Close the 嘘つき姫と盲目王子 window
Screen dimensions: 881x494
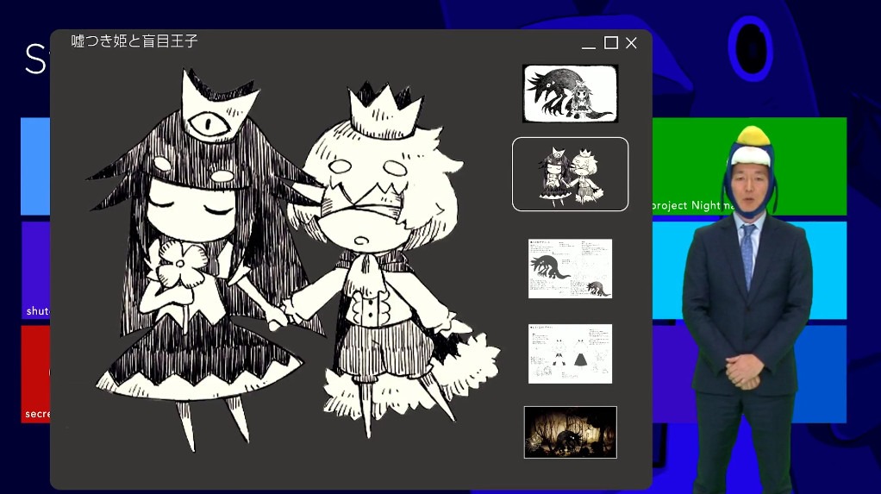(x=631, y=43)
